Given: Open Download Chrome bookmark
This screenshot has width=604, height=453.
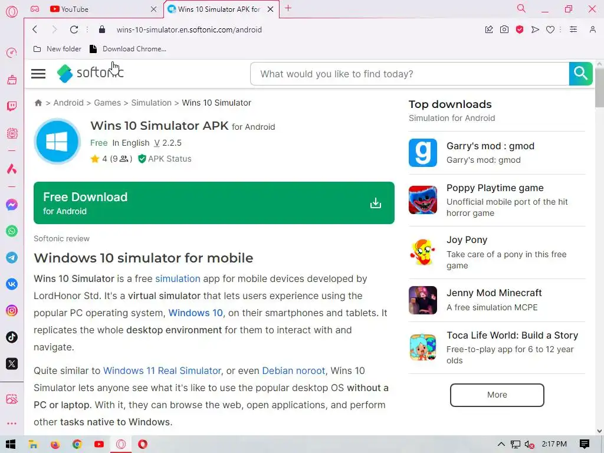Looking at the screenshot, I should (128, 49).
